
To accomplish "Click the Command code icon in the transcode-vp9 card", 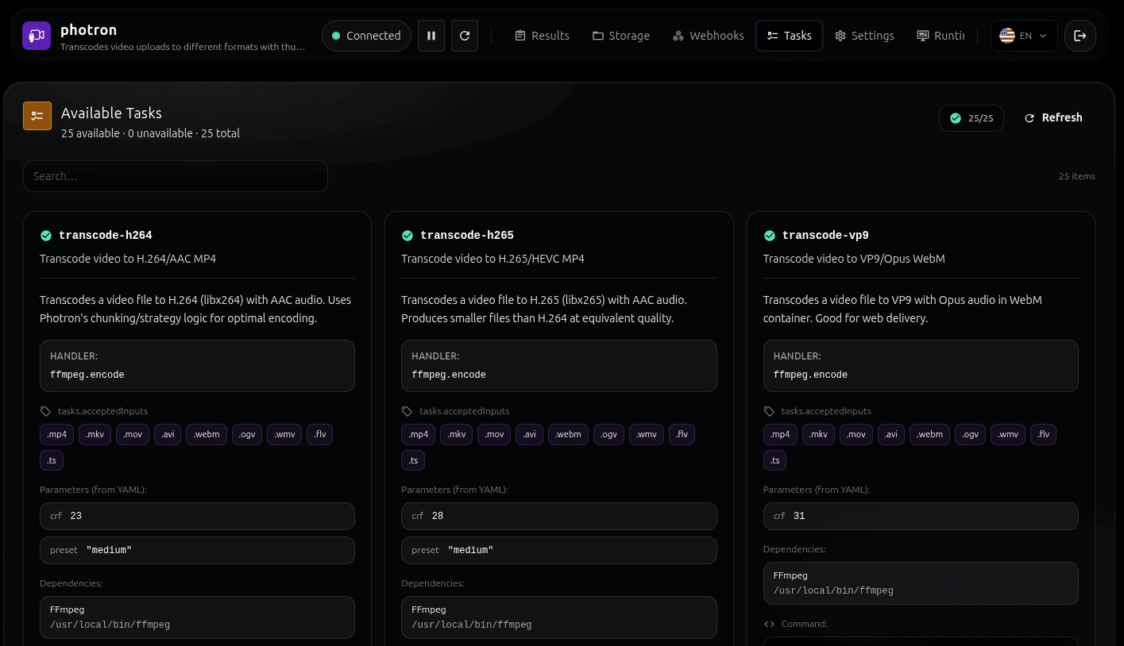I will (x=769, y=624).
